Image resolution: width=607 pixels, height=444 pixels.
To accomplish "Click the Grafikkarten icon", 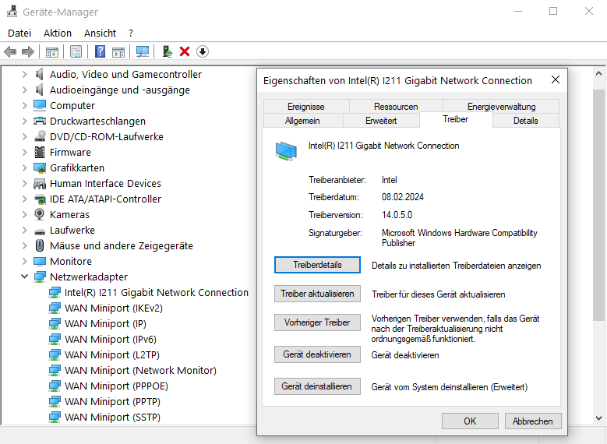I will click(x=40, y=168).
